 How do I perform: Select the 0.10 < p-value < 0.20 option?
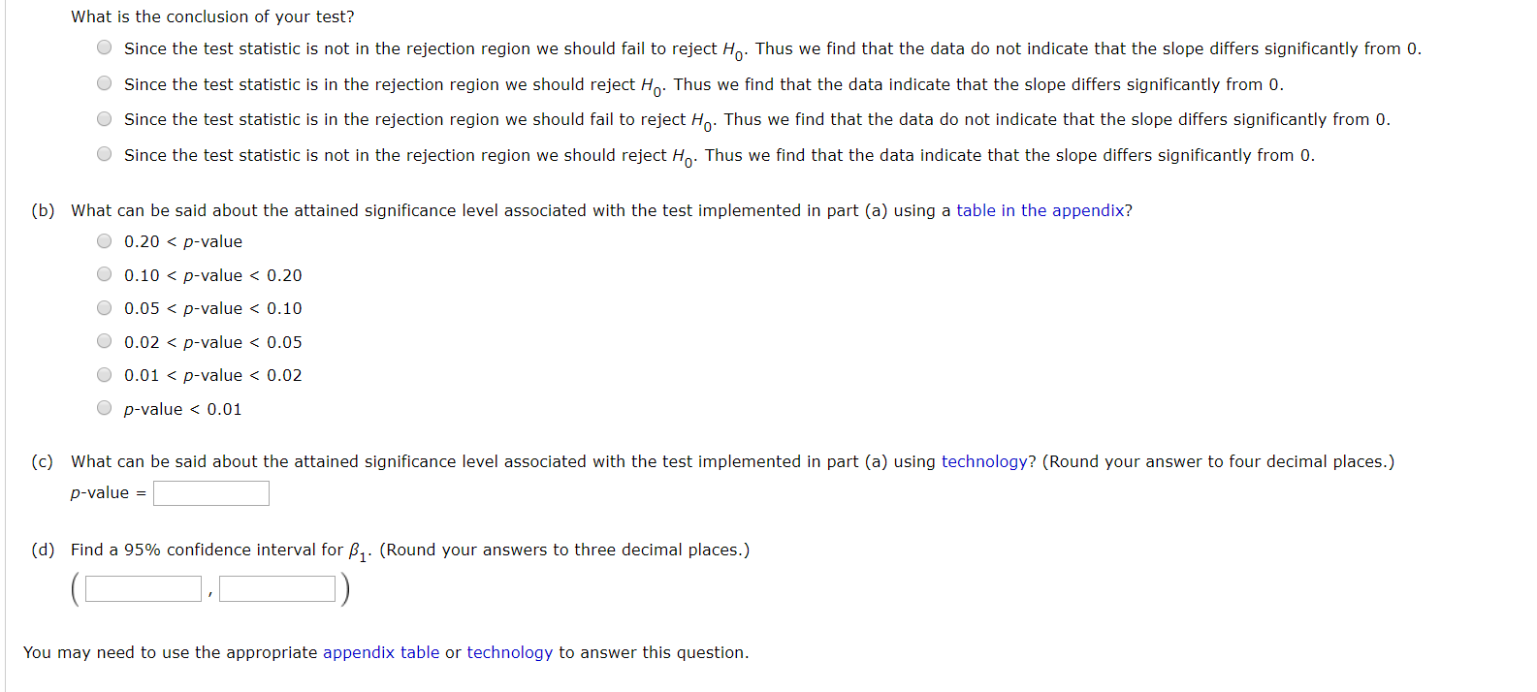pos(104,273)
